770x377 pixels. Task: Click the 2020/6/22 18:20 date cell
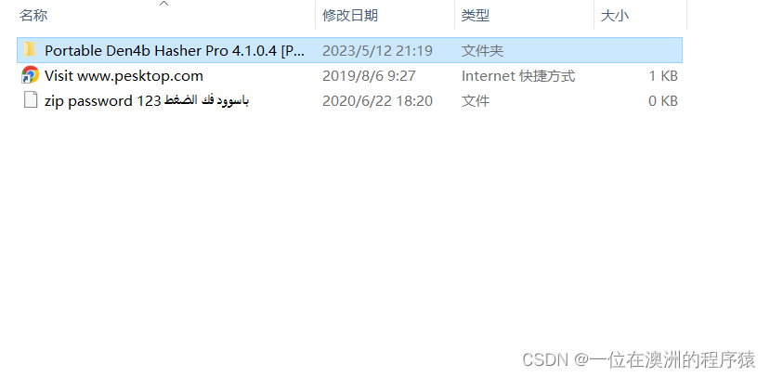click(377, 100)
